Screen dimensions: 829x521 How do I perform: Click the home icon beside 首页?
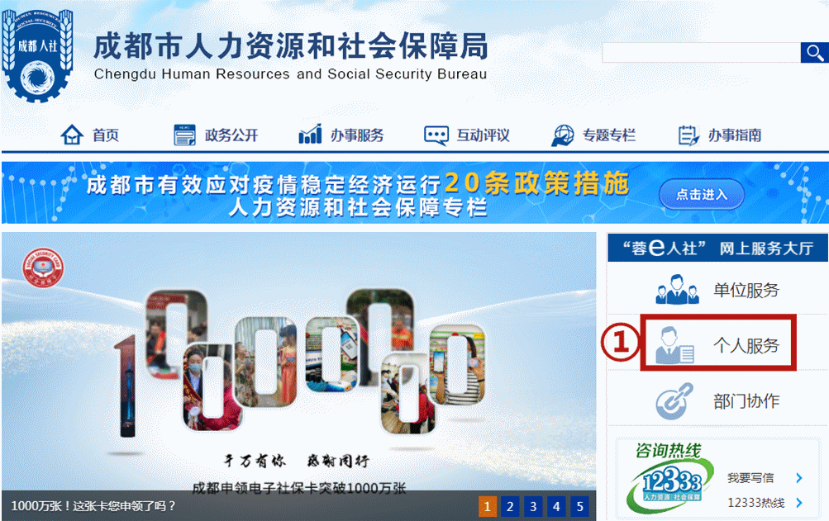coord(72,135)
